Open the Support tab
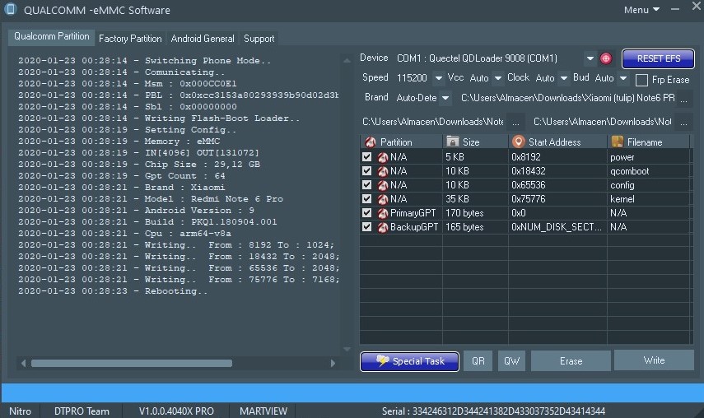This screenshot has height=418, width=704. point(259,39)
